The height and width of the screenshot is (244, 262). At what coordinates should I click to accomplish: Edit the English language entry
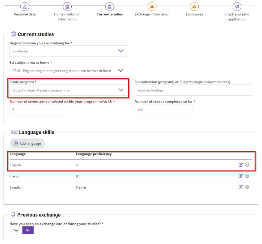pos(241,165)
